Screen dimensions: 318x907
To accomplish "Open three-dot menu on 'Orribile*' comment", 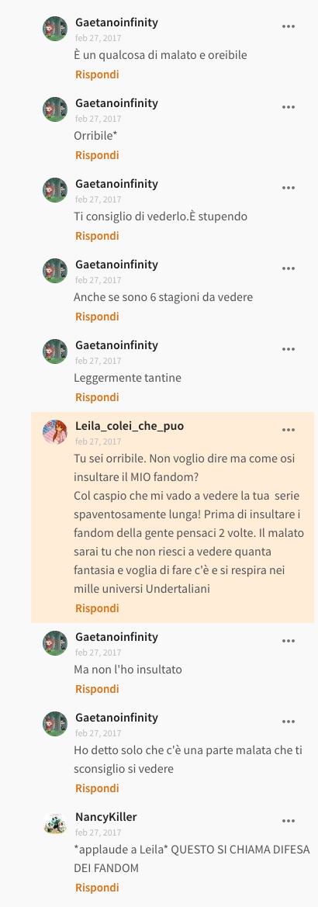I will tap(288, 107).
